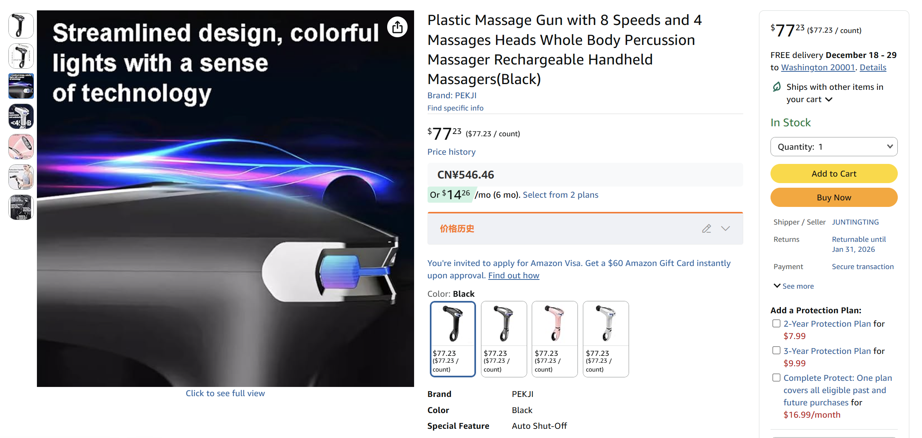This screenshot has height=438, width=922.
Task: Expand See more seller details
Action: pyautogui.click(x=794, y=286)
